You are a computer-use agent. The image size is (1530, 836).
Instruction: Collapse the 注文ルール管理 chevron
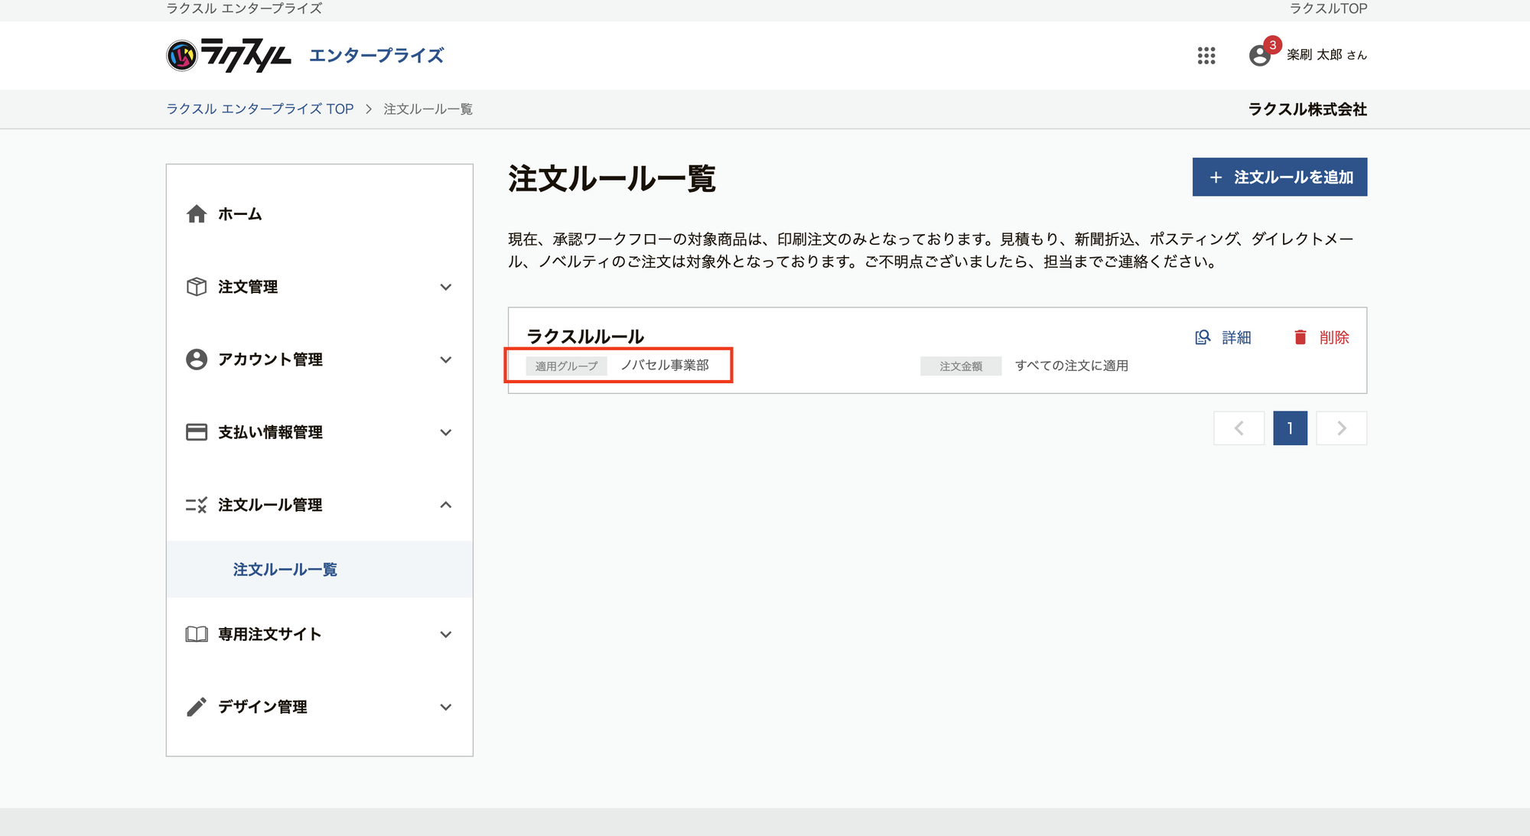click(446, 505)
